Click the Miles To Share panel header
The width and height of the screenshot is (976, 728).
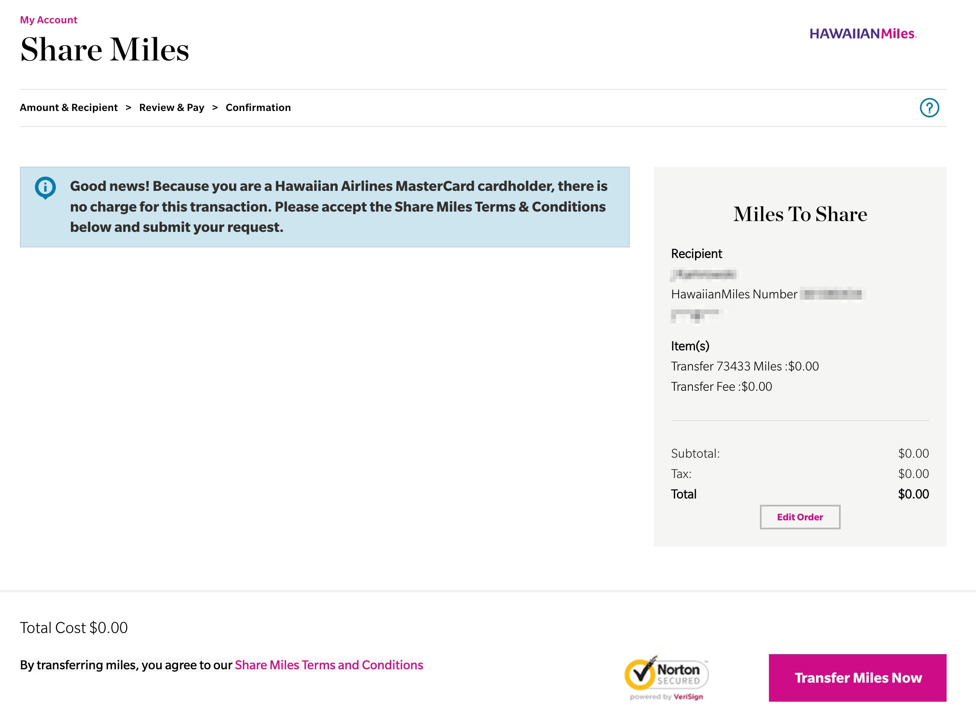tap(800, 215)
